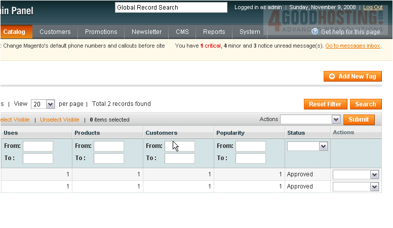Screen dimensions: 393x228
Task: Expand the per page View dropdown
Action: click(43, 104)
